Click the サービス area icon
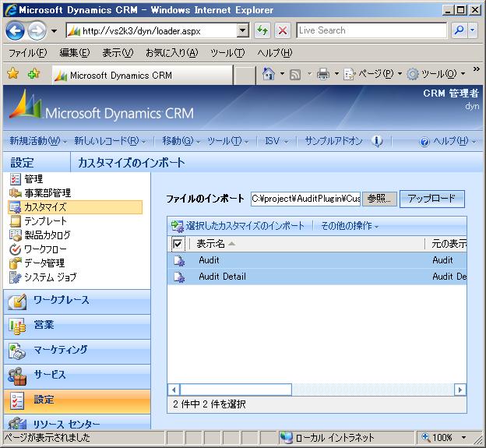 pos(16,376)
